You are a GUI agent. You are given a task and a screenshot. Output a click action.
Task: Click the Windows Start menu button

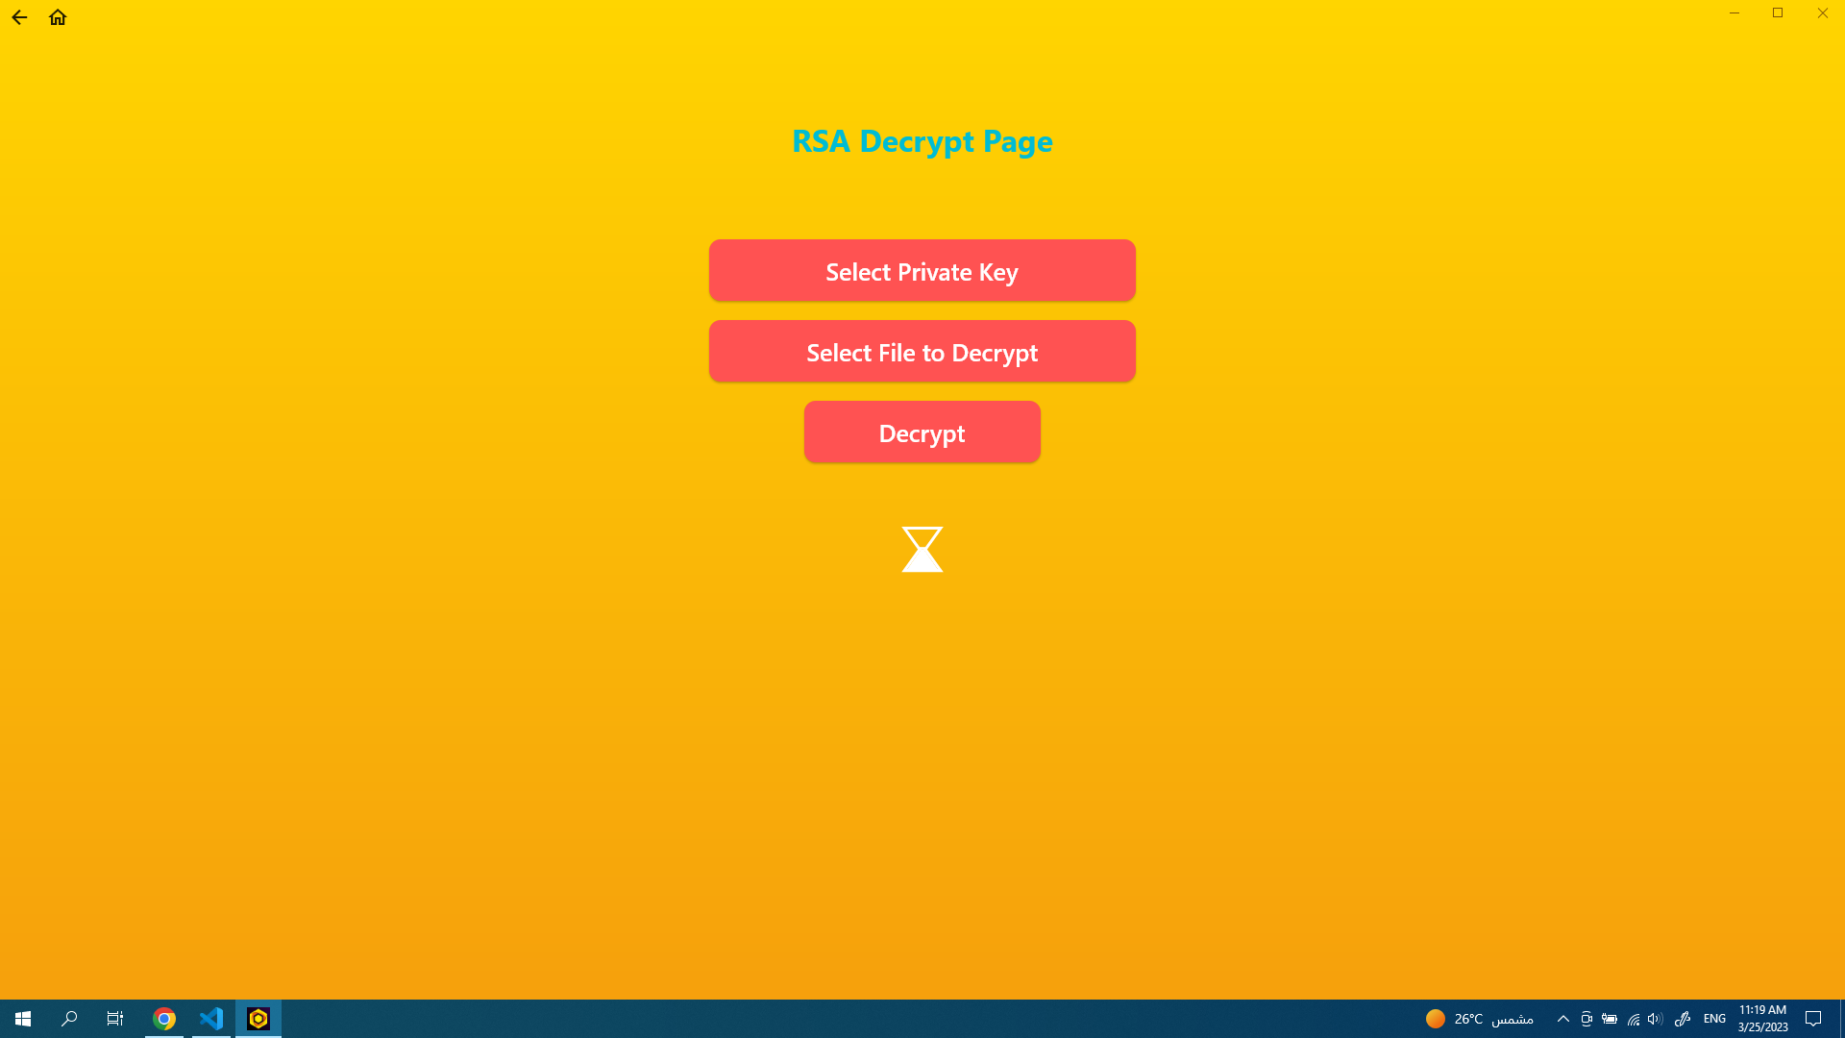(x=21, y=1018)
